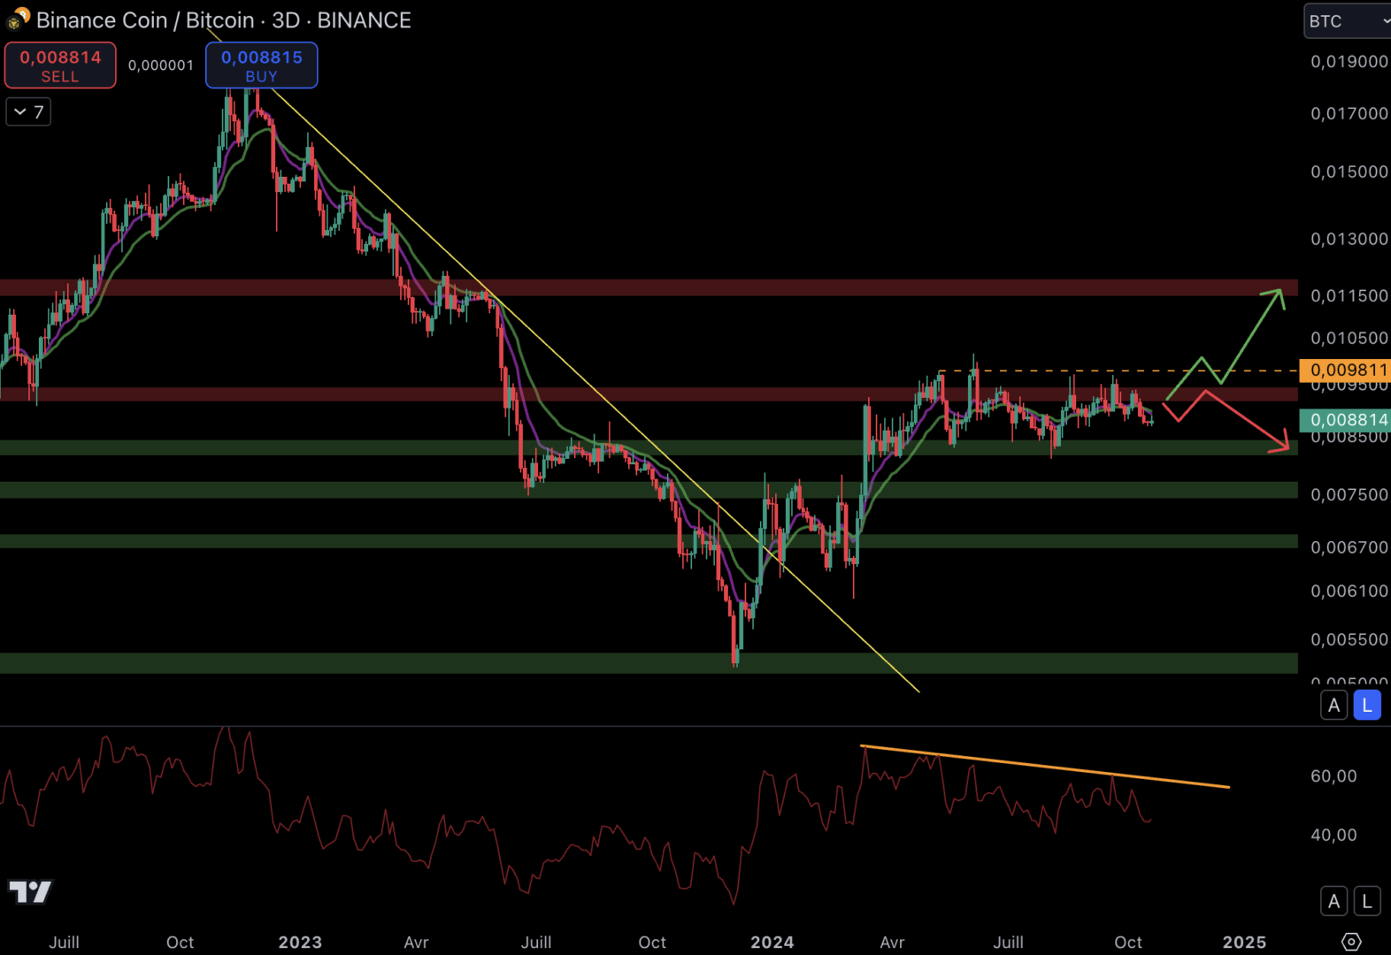Image resolution: width=1391 pixels, height=955 pixels.
Task: Select the orange RSI divergence trendline
Action: point(1044,767)
